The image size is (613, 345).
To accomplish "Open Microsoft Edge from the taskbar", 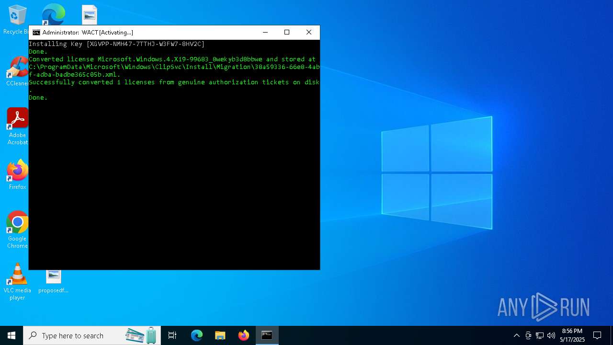I will tap(197, 335).
